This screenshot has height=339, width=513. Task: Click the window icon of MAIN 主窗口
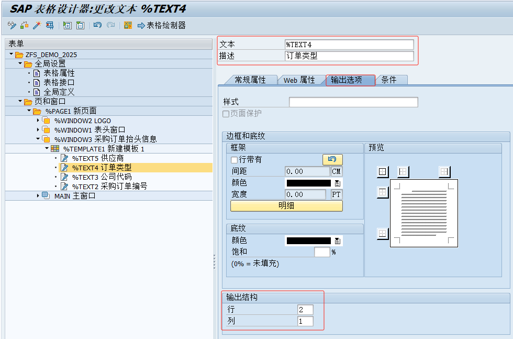coord(46,195)
